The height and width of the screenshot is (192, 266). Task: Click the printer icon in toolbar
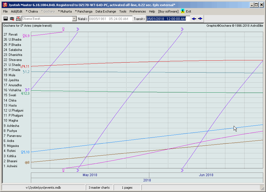[18, 19]
